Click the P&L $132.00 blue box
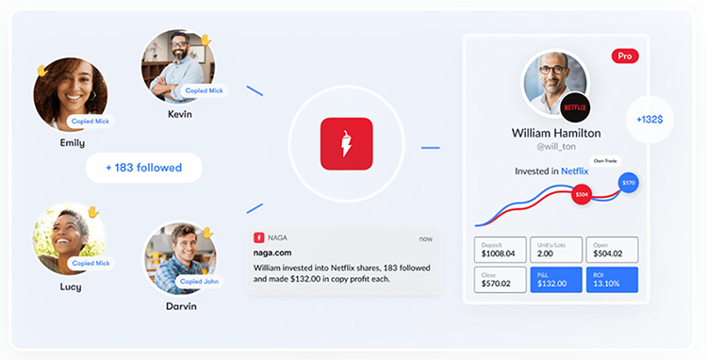 pyautogui.click(x=556, y=279)
